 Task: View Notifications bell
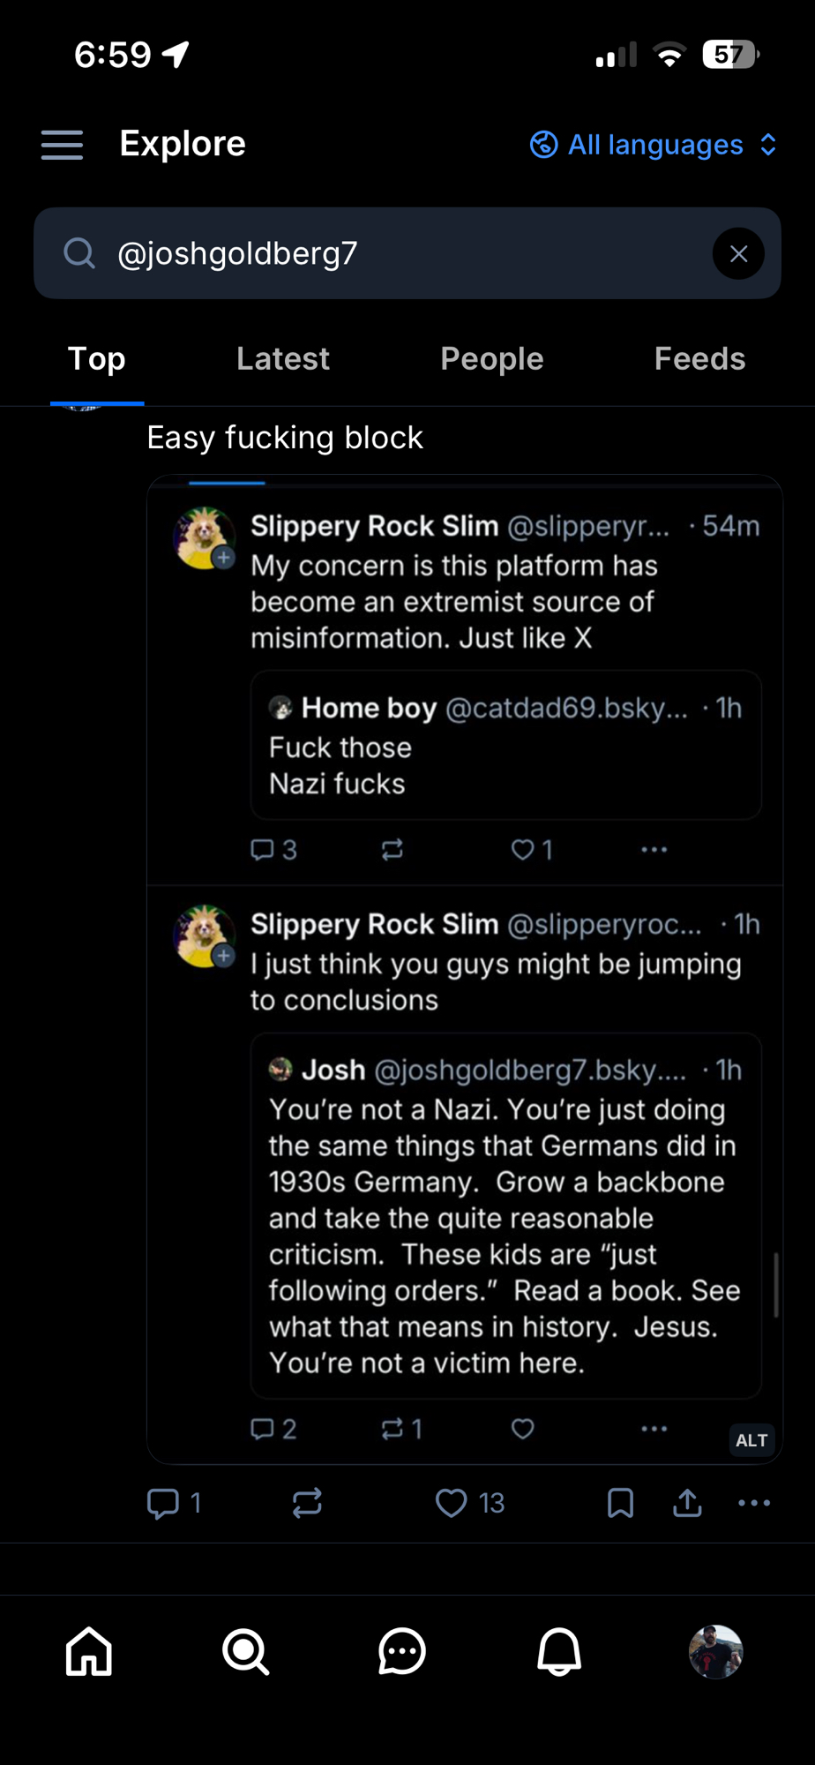(x=559, y=1651)
